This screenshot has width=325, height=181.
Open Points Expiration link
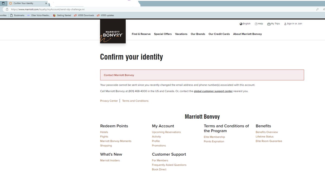[214, 141]
